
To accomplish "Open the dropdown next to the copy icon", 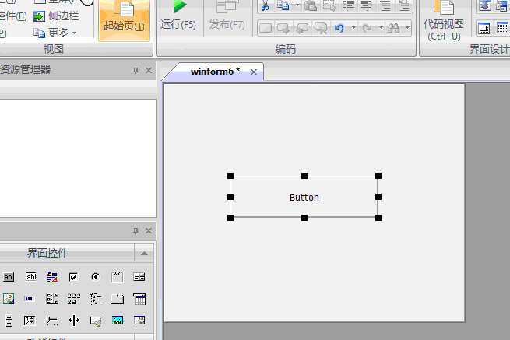I will 297,5.
